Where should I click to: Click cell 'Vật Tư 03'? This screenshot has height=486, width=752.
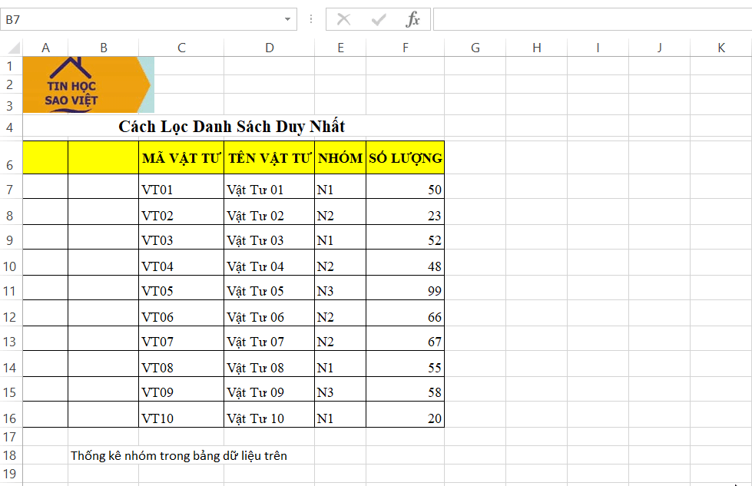270,237
